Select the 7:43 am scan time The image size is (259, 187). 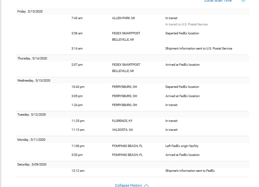77,18
